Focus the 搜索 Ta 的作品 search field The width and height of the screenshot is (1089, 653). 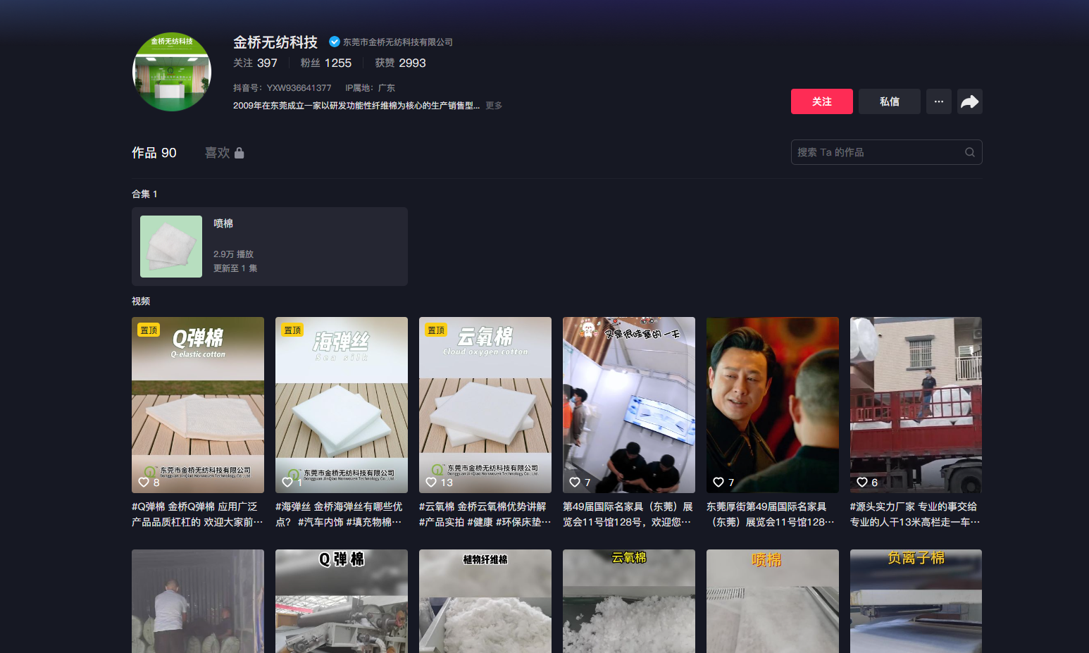tap(877, 152)
